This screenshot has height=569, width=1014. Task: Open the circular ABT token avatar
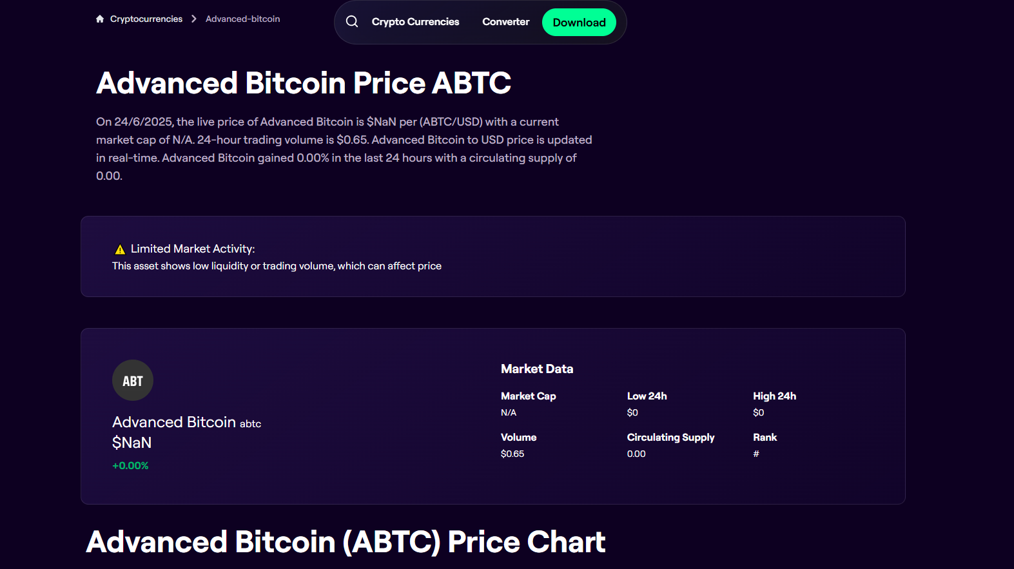132,380
